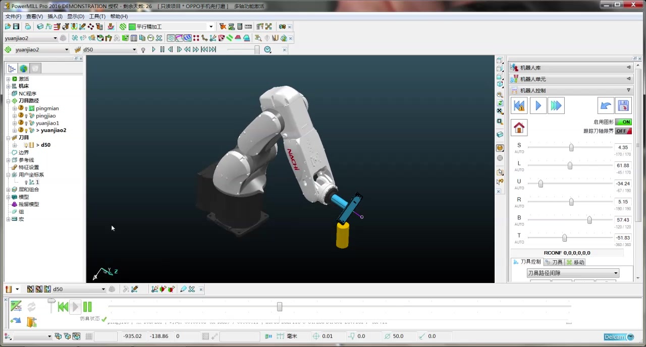Click the exit door icon in simulation bar
The image size is (646, 347).
pyautogui.click(x=31, y=321)
